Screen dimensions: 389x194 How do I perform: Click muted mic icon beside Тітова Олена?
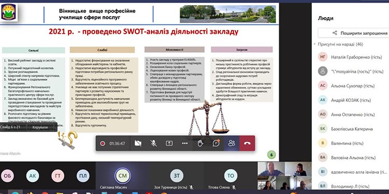[234, 187]
